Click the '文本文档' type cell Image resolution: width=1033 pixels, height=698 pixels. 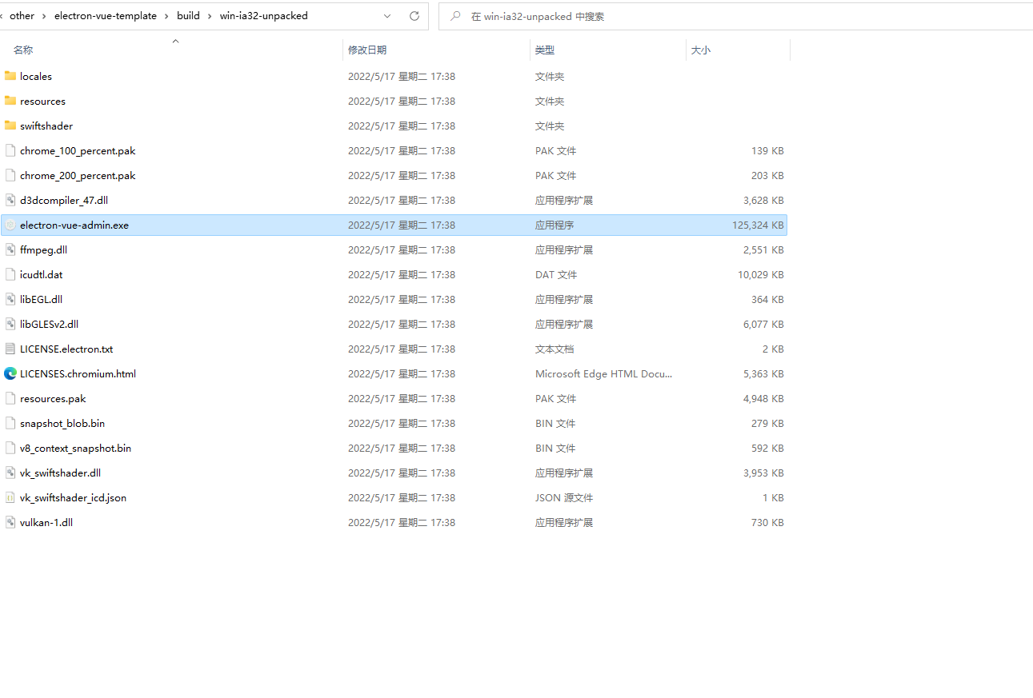[555, 349]
